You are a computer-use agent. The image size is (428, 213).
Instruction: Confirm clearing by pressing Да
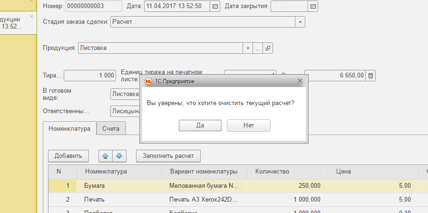(200, 126)
